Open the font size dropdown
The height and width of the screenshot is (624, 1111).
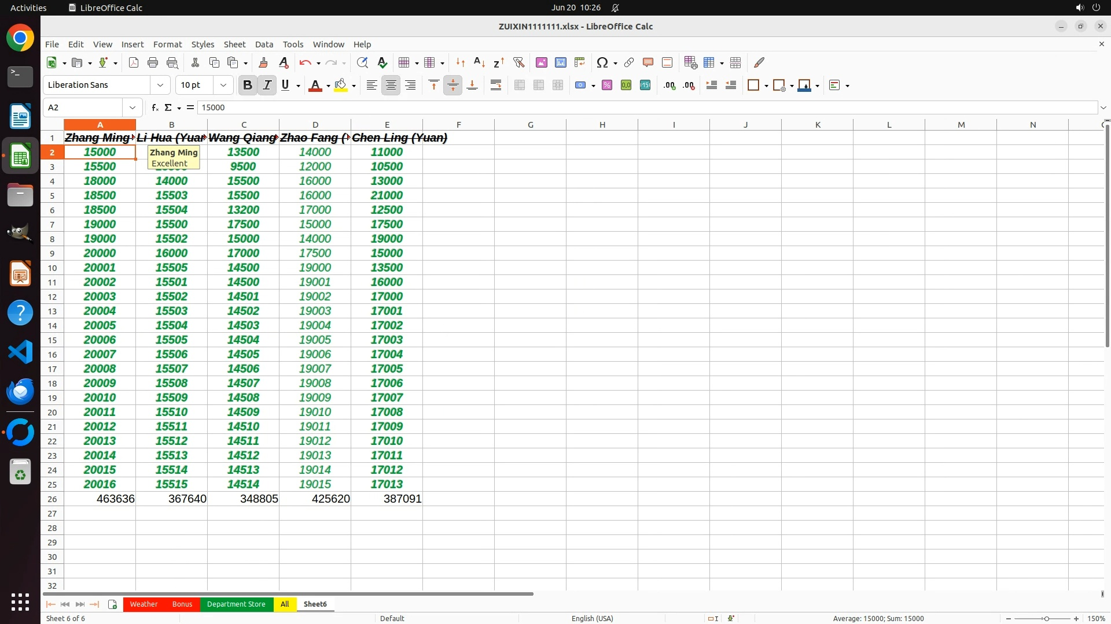pyautogui.click(x=223, y=85)
